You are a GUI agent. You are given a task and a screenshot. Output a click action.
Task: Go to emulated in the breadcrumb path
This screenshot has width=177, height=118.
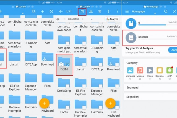coord(73,19)
